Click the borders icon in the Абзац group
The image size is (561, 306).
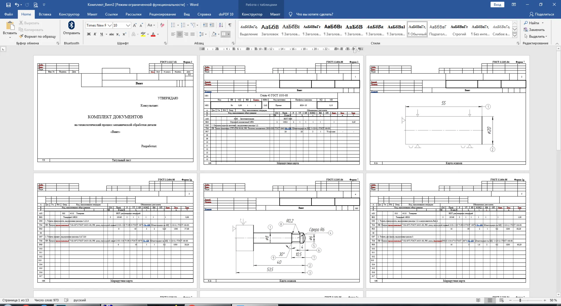coord(224,34)
